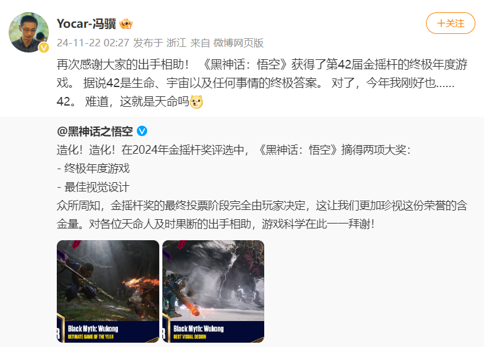Open the @黑神话之悟空 account link
The image size is (484, 347).
(x=95, y=131)
